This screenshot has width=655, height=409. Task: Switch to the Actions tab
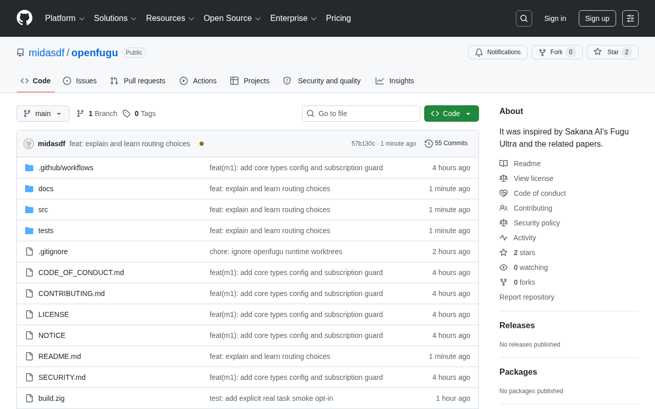click(198, 81)
